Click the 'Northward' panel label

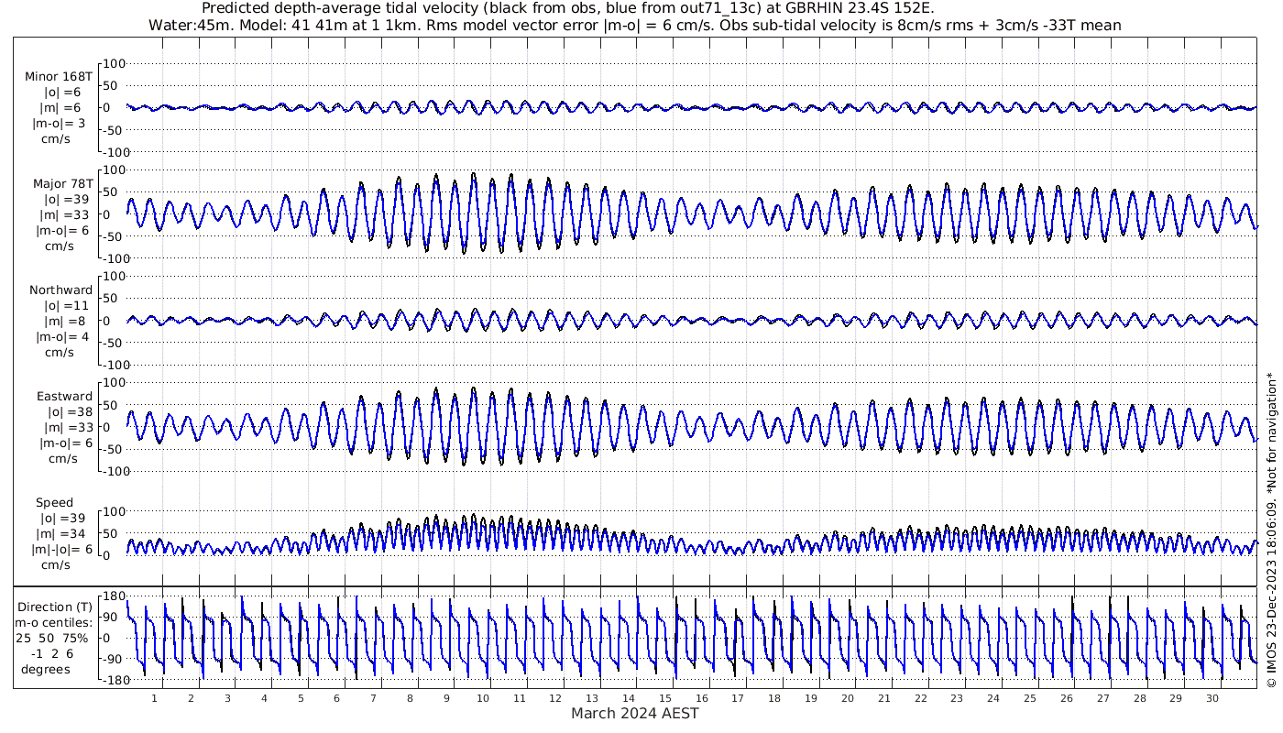60,290
